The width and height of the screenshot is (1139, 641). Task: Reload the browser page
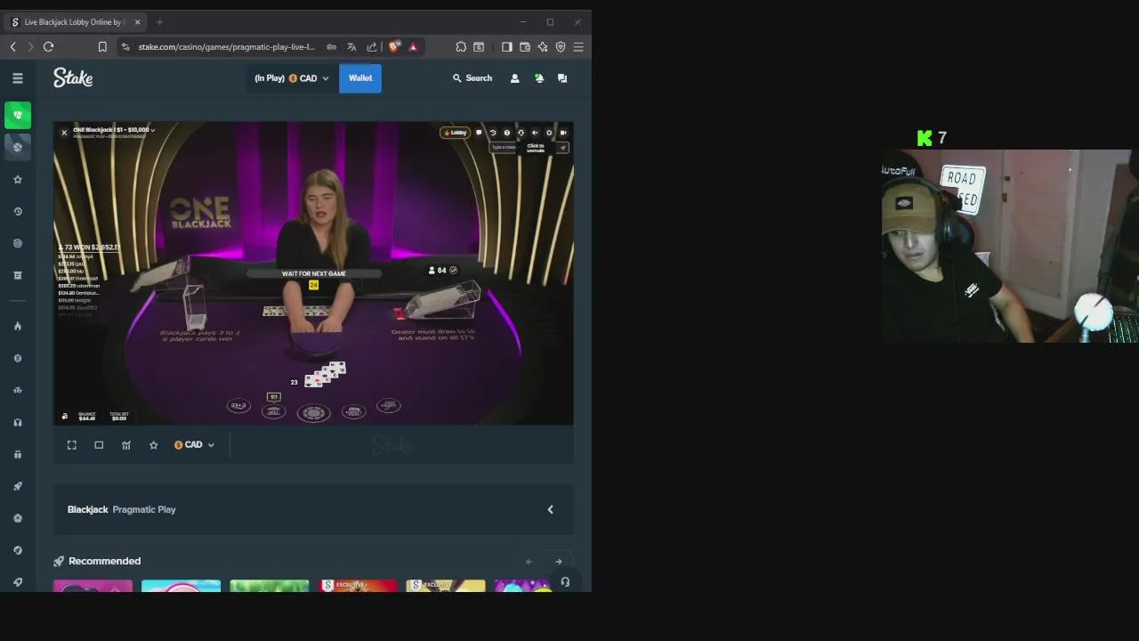[x=48, y=46]
